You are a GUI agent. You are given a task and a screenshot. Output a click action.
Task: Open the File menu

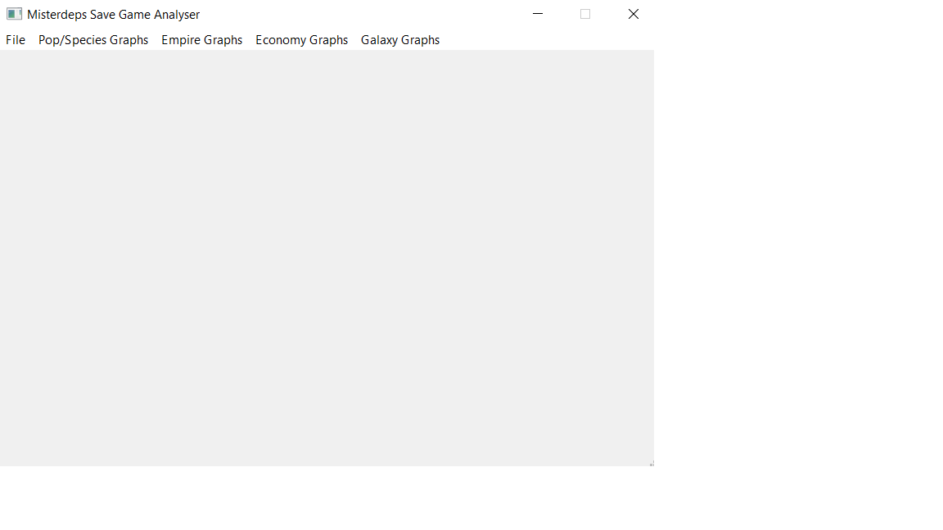pyautogui.click(x=16, y=39)
